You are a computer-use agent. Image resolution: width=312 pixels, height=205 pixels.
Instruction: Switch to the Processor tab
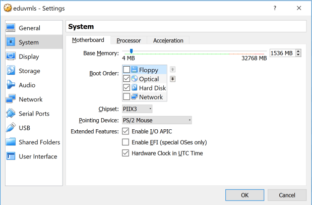[x=129, y=40]
